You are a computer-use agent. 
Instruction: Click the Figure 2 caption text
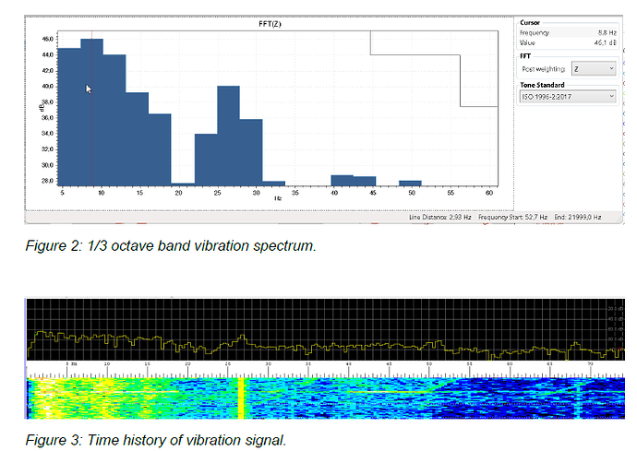click(150, 246)
